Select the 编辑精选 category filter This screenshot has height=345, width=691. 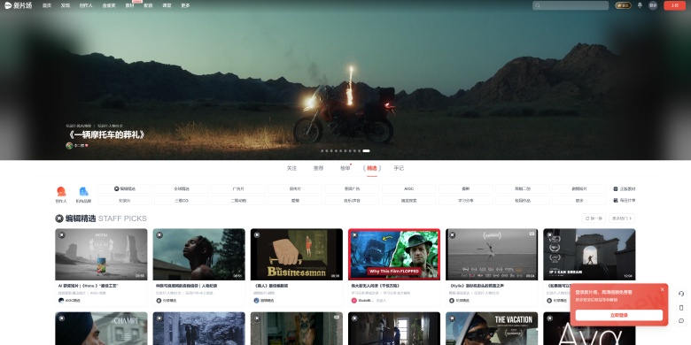point(125,188)
